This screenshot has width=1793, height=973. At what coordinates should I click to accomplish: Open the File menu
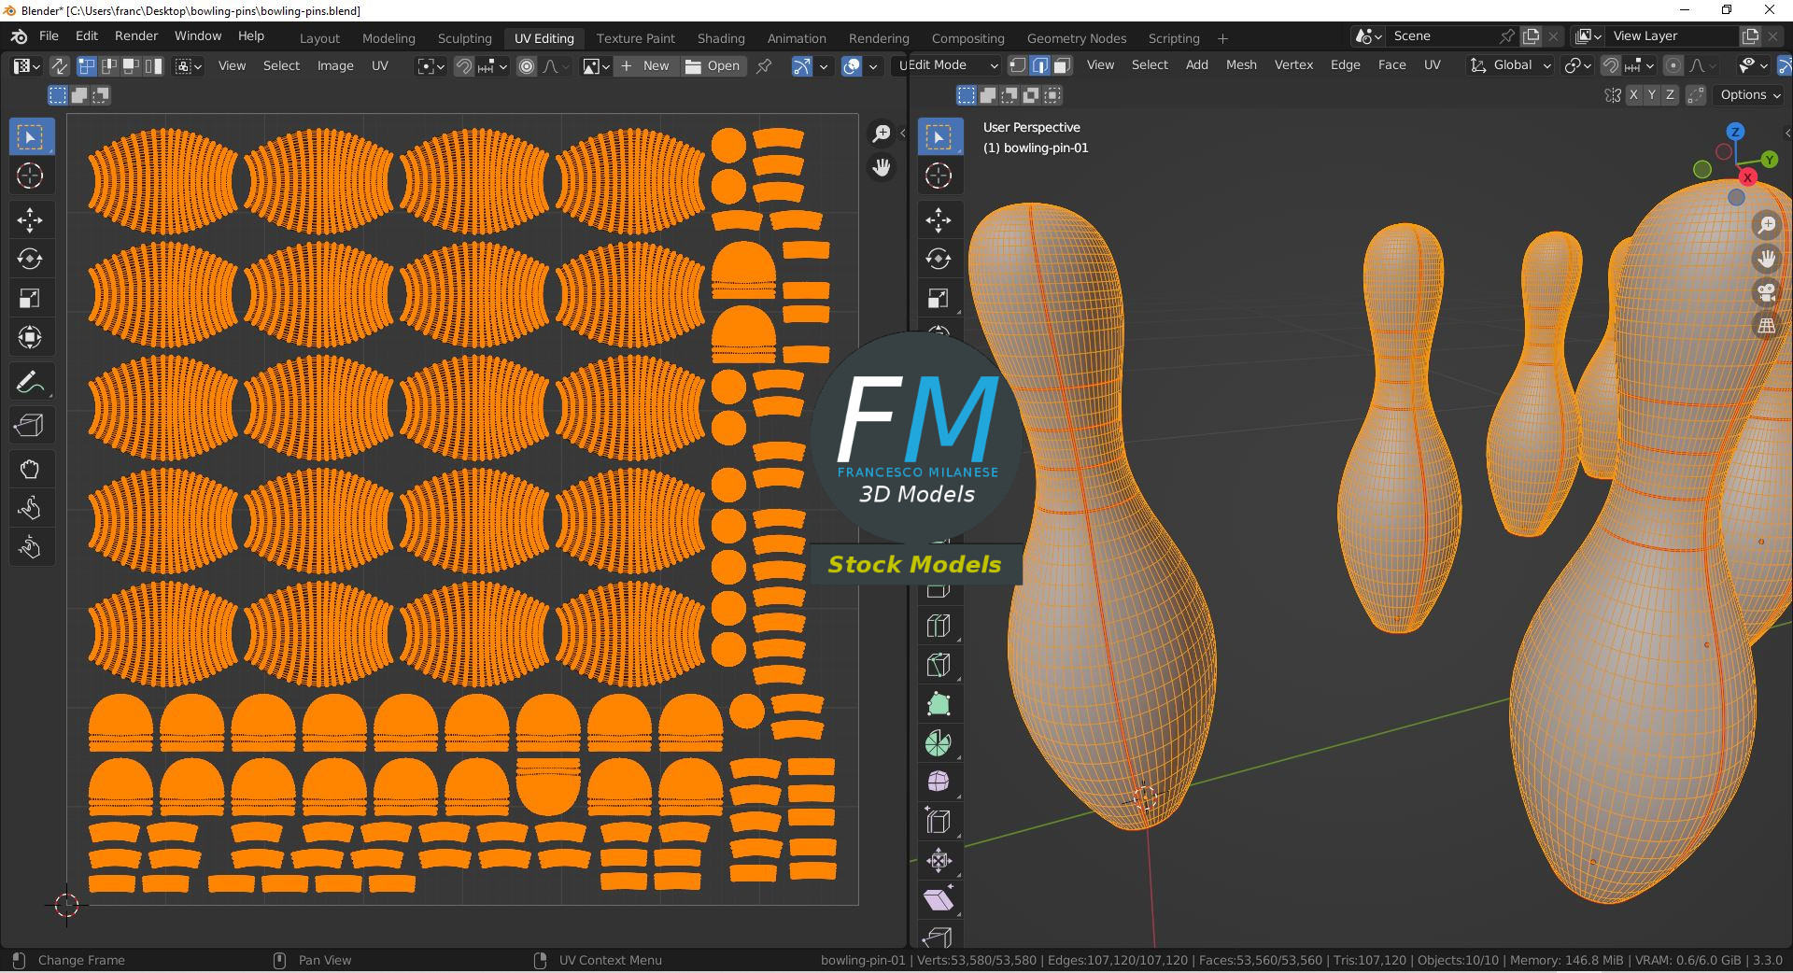pos(49,35)
